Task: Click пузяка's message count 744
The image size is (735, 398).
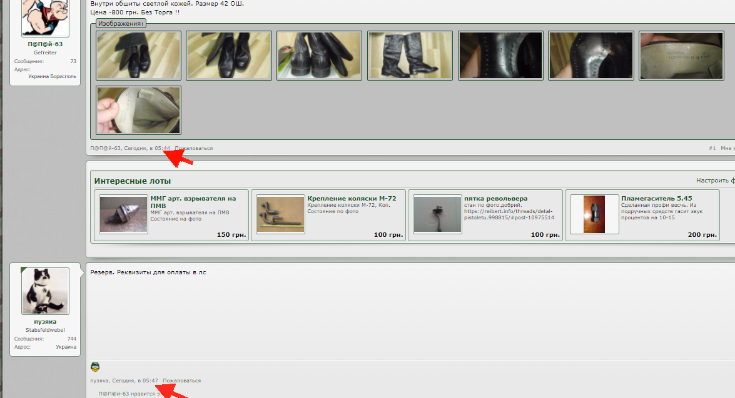Action: 72,339
